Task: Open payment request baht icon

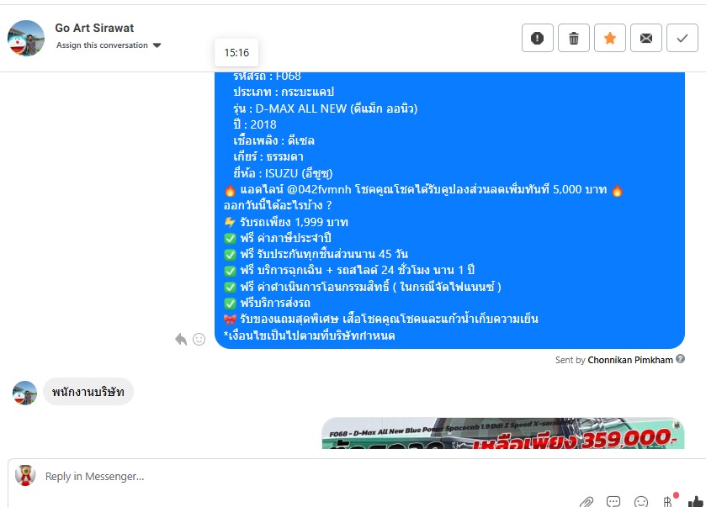Action: pyautogui.click(x=668, y=500)
